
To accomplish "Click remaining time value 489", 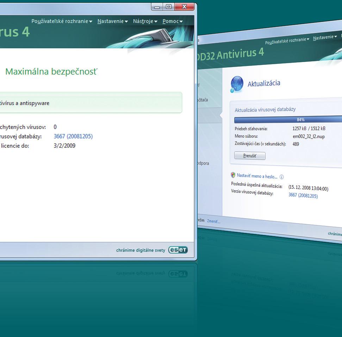I will pyautogui.click(x=296, y=144).
